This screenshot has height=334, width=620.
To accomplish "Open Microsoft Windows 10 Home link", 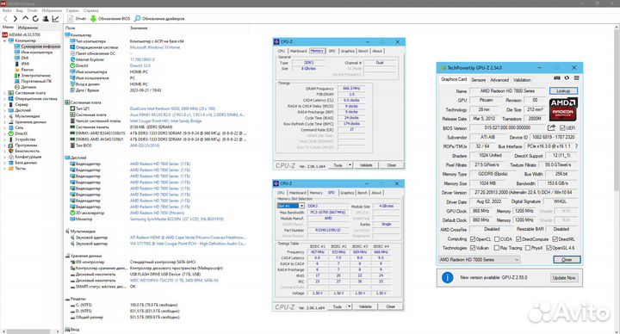I will [x=155, y=47].
